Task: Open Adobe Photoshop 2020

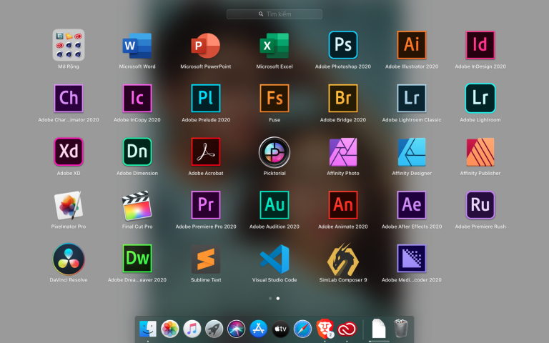Action: tap(343, 45)
